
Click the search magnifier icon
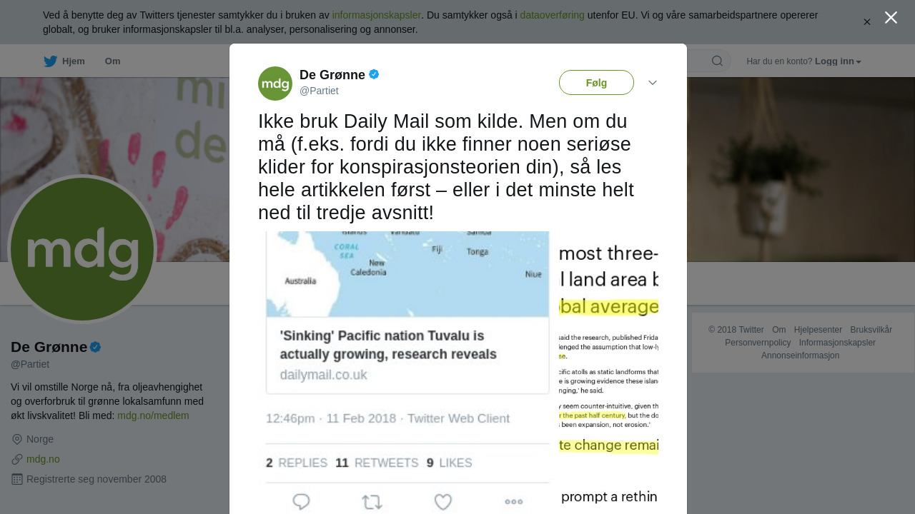(717, 61)
